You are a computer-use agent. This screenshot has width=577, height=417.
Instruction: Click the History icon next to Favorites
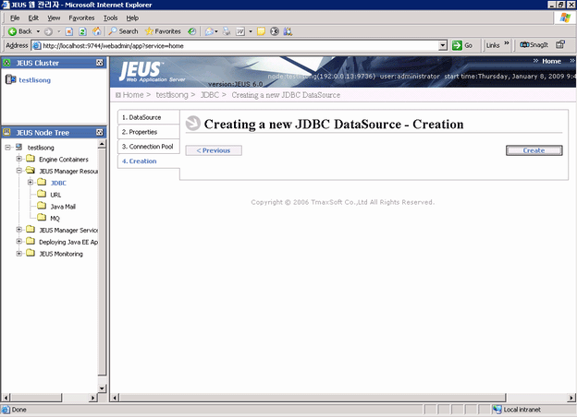pos(191,31)
